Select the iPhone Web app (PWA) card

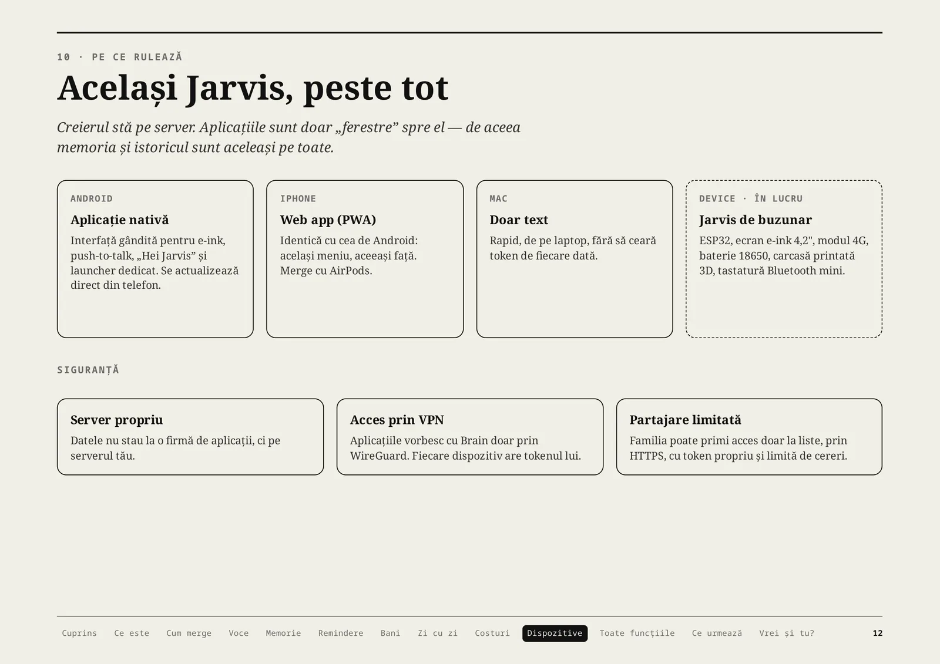pos(365,259)
